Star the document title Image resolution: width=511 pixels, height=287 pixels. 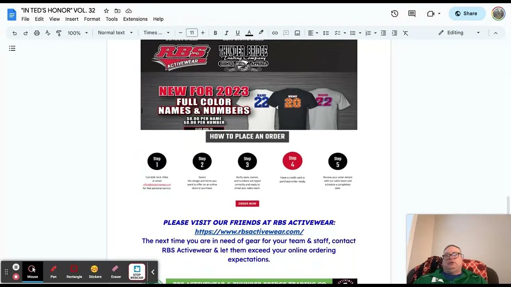pyautogui.click(x=106, y=11)
